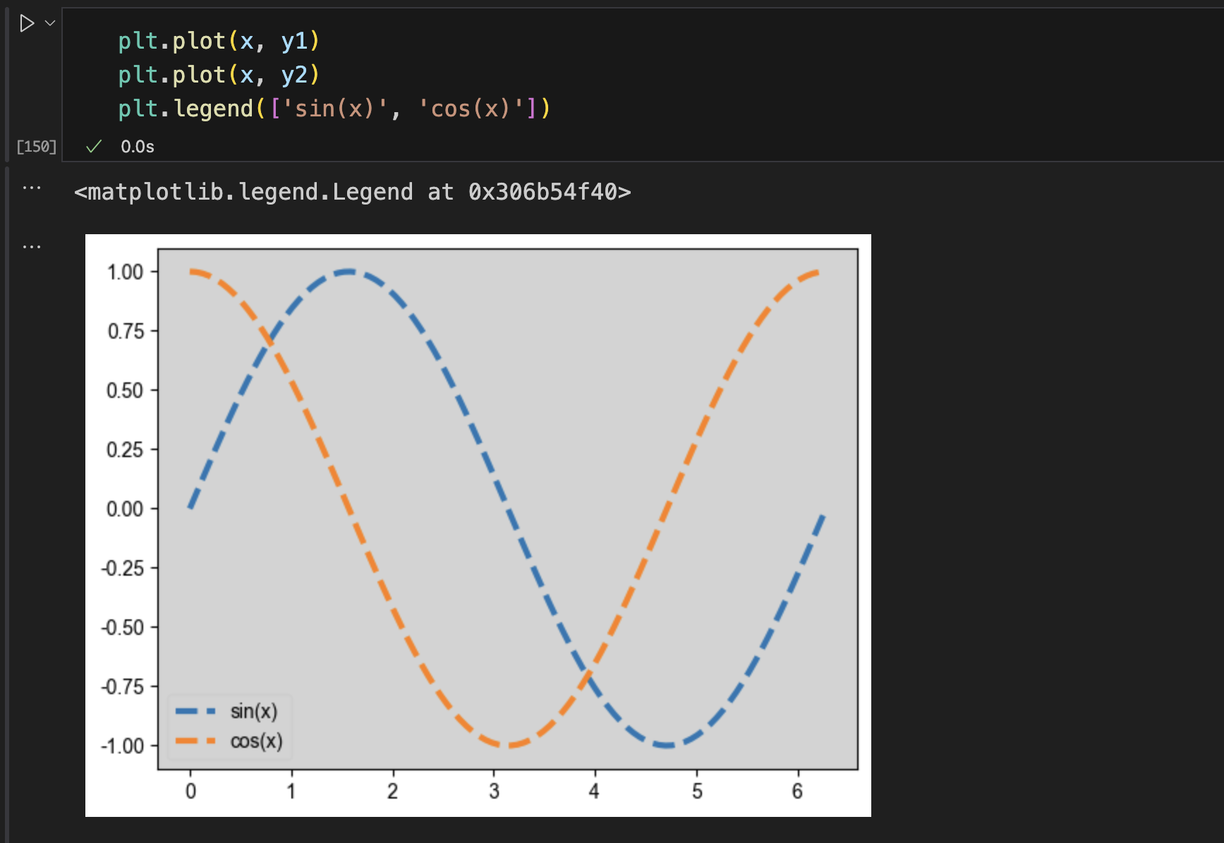Image resolution: width=1224 pixels, height=843 pixels.
Task: Click the x-axis tick label 2
Action: (393, 792)
